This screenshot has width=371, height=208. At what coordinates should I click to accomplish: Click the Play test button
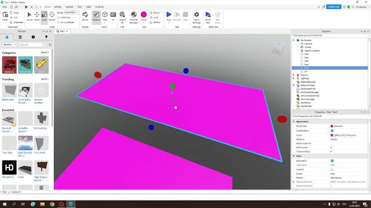pos(169,17)
